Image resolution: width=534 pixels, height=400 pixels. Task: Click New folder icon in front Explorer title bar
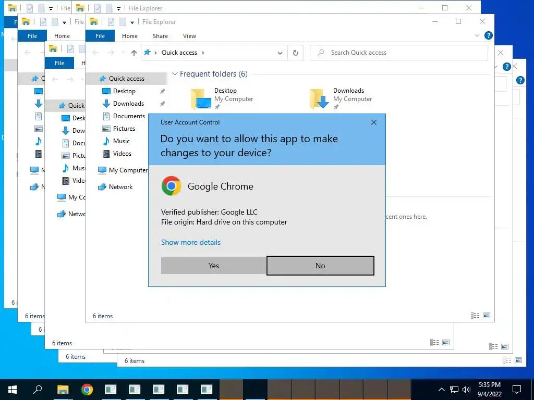(x=123, y=22)
